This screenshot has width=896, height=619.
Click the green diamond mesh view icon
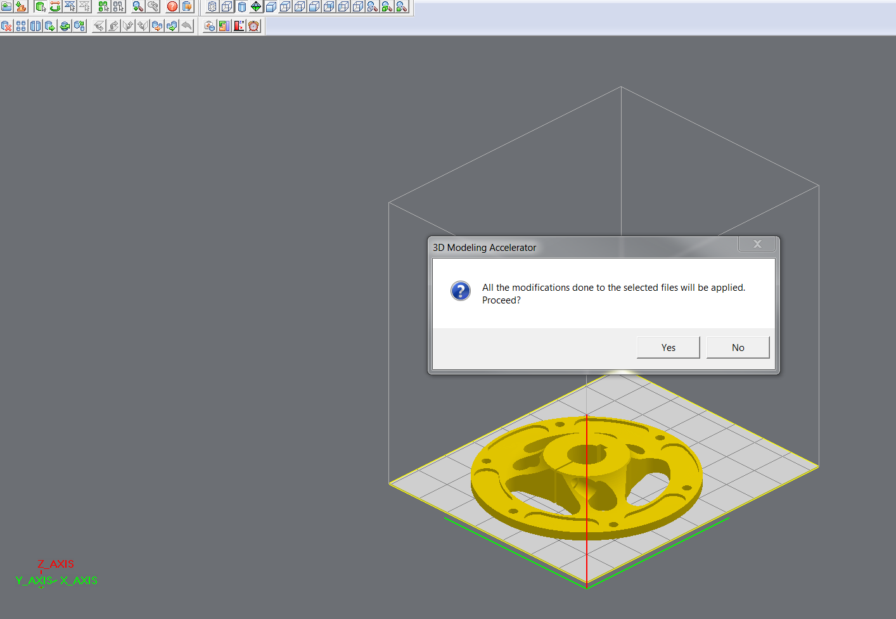coord(256,6)
